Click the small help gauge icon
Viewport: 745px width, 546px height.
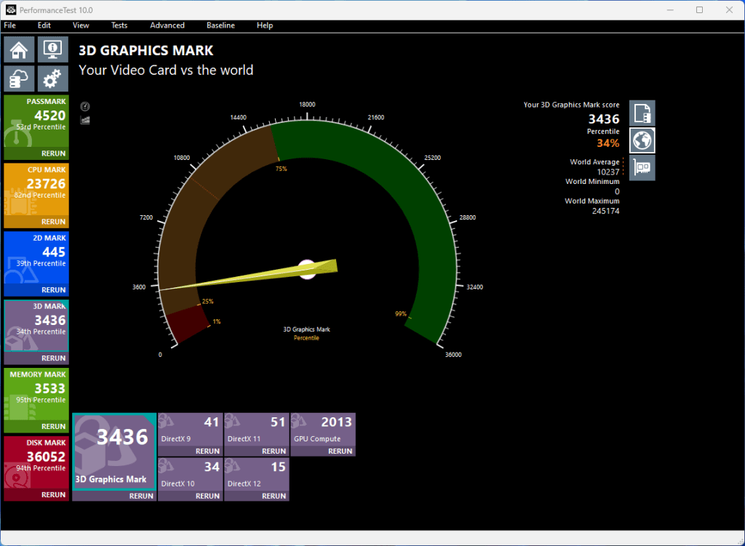tap(85, 106)
